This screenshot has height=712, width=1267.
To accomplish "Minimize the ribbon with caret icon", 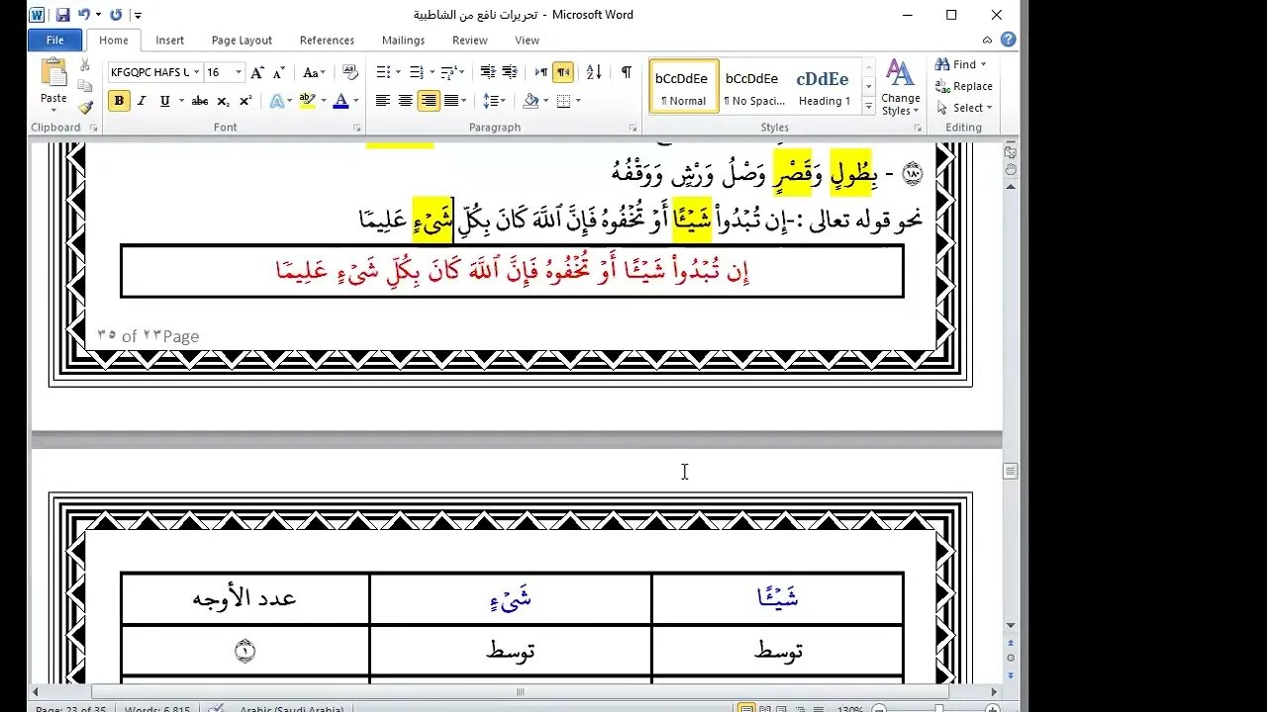I will (x=987, y=41).
